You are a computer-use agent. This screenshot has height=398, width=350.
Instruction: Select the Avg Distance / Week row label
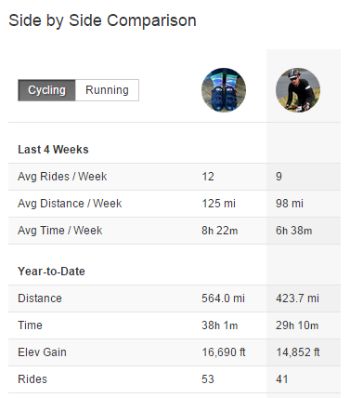pyautogui.click(x=70, y=204)
